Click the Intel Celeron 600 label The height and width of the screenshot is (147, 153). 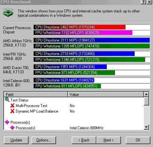16,83
